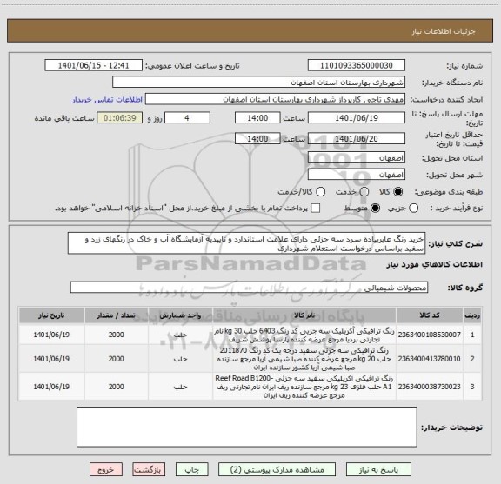Image resolution: width=501 pixels, height=484 pixels.
Task: Choose the متوسط purchase type radio
Action: point(375,209)
